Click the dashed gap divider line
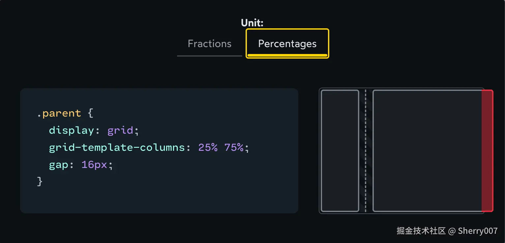The height and width of the screenshot is (243, 505). [366, 150]
